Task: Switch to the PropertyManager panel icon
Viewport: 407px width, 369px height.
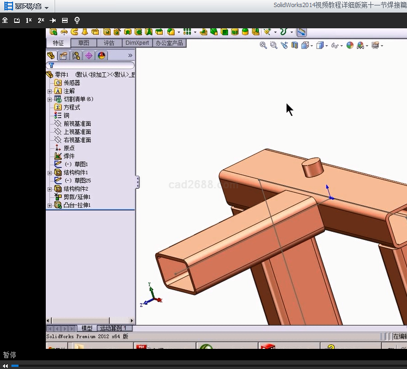Action: click(64, 56)
